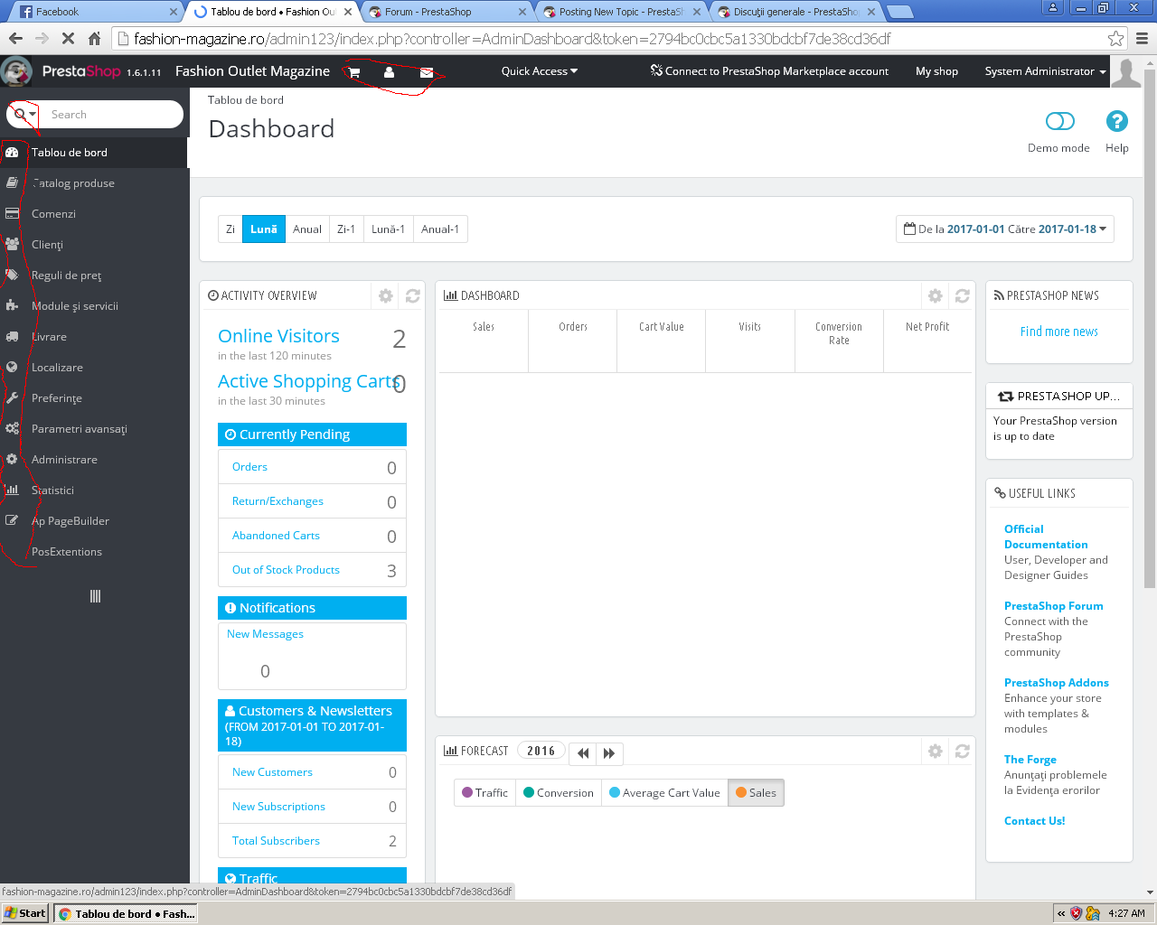This screenshot has width=1157, height=925.
Task: Refresh the Forecast panel
Action: tap(963, 751)
